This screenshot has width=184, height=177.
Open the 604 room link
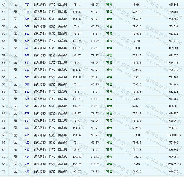27,41
